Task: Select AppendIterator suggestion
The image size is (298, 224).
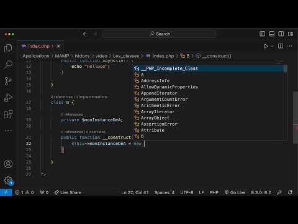Action: [209, 93]
